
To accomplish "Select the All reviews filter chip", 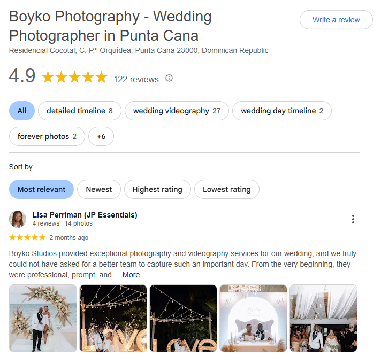I will click(22, 111).
